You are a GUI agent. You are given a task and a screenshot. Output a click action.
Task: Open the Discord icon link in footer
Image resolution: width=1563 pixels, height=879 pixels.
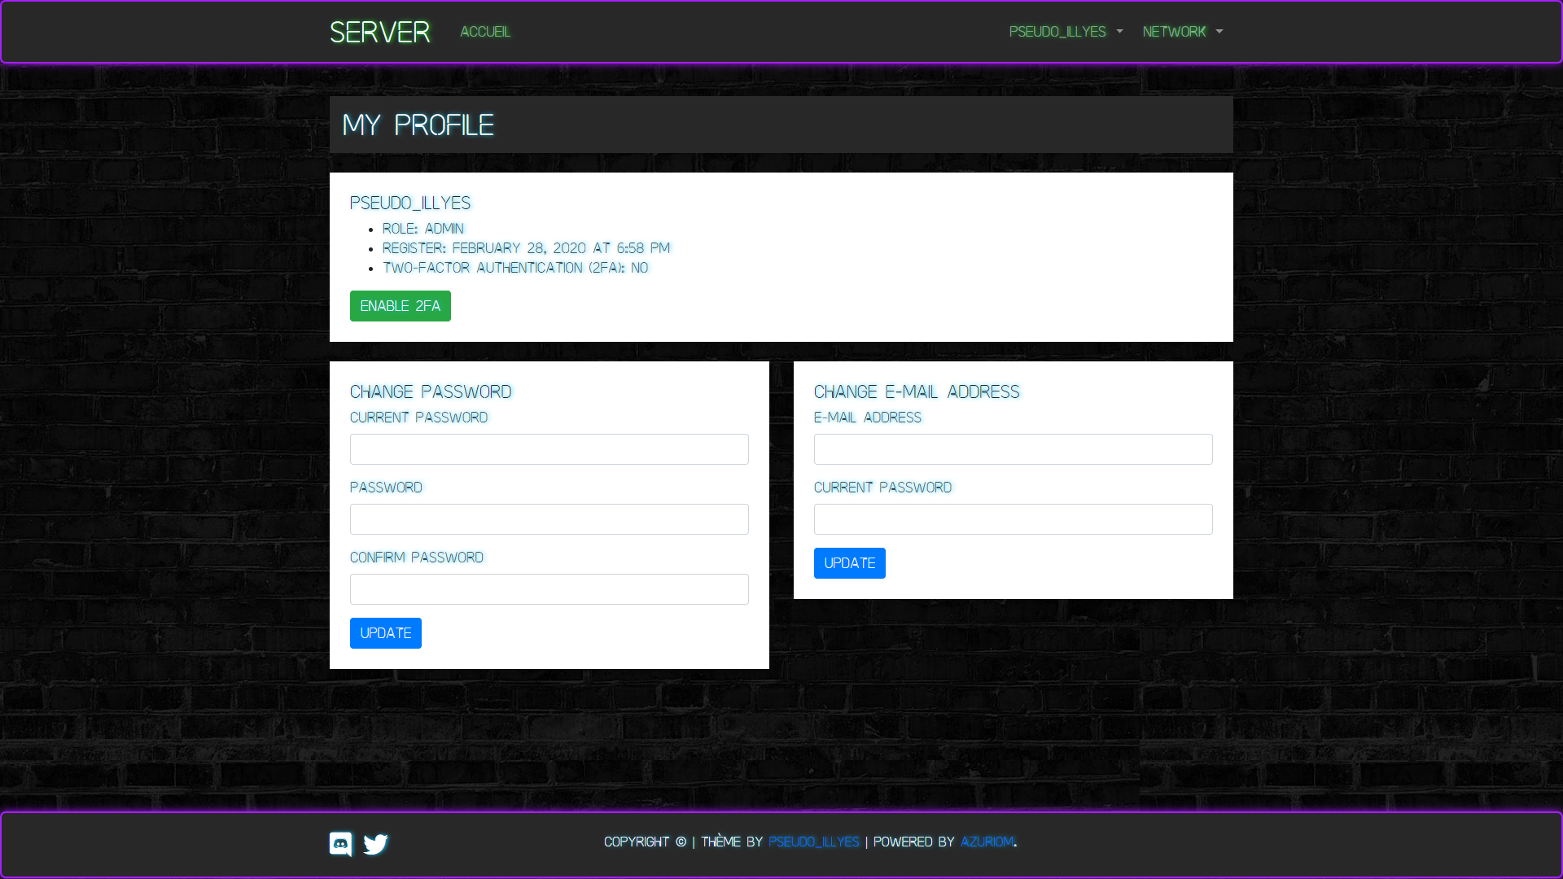coord(340,844)
